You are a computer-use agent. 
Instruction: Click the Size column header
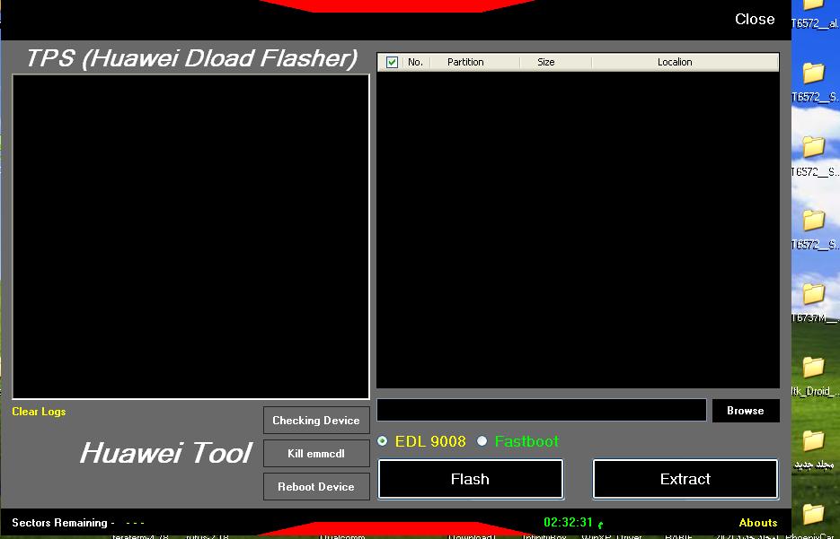click(546, 62)
